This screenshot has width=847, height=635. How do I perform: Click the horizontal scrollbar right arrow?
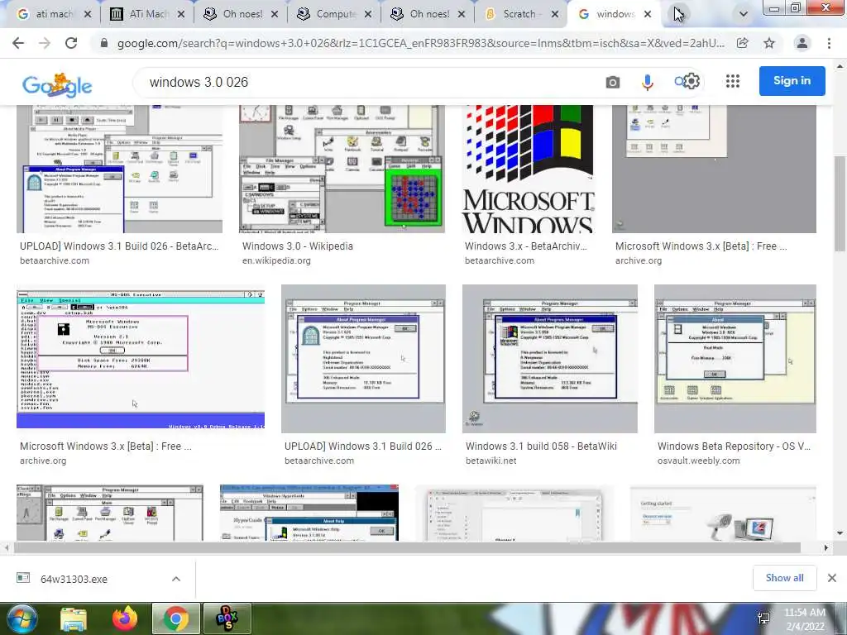(x=825, y=548)
